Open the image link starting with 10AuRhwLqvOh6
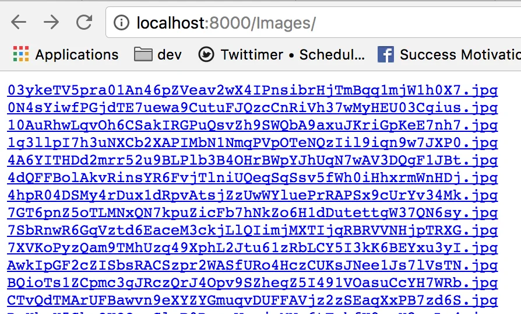Viewport: 521px width, 314px height. 252,125
